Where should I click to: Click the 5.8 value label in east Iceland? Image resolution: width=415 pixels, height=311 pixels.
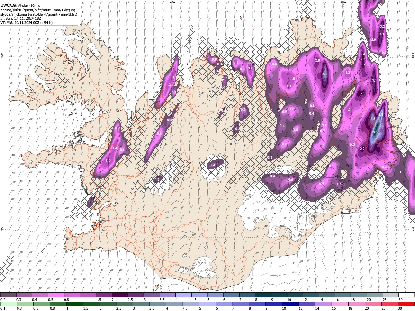tap(381, 114)
